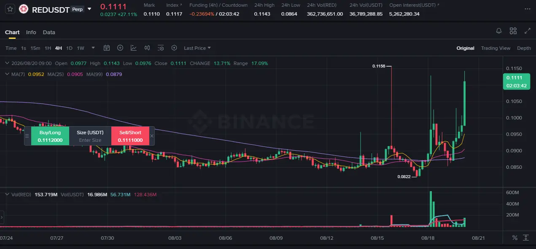Open the Index price info link

(x=174, y=5)
